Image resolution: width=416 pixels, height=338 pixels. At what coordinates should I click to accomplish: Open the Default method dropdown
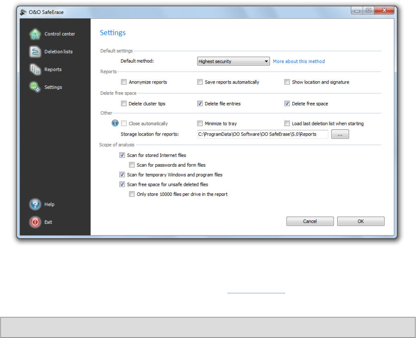click(x=233, y=61)
